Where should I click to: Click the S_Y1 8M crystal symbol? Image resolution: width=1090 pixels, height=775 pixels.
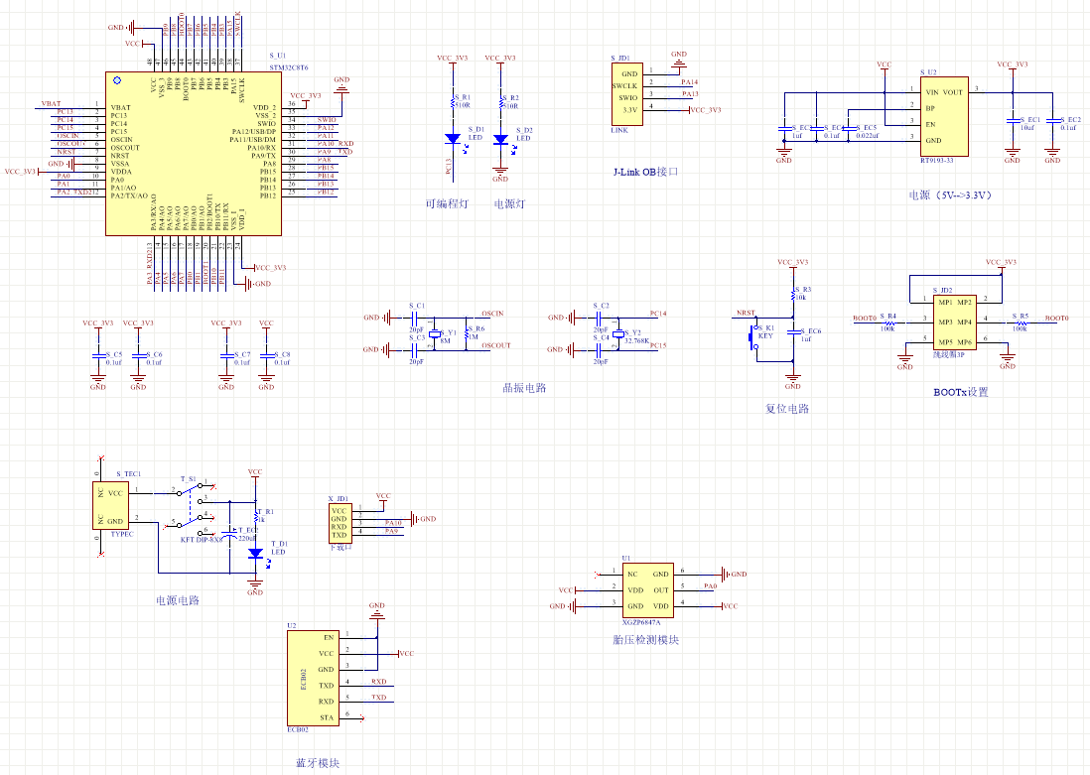(434, 333)
